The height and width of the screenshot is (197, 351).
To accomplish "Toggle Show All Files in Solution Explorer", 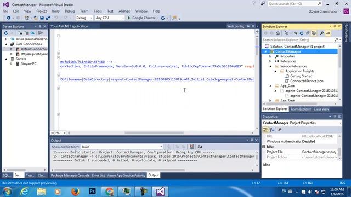I will coord(314,33).
